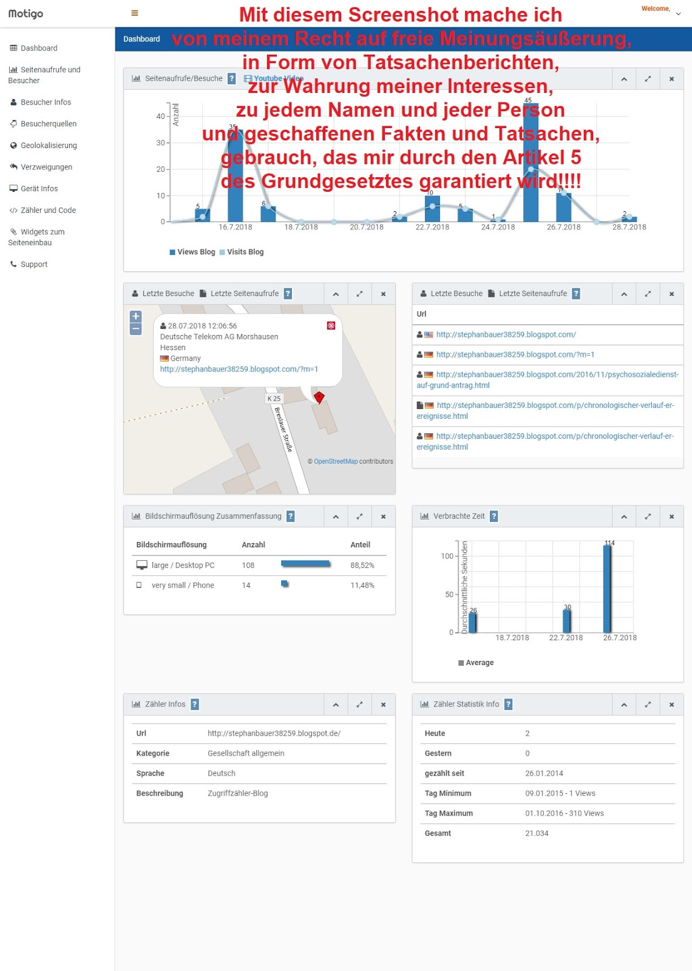This screenshot has height=971, width=692.
Task: Collapse the Seitenaufrufe/Besuche chart panel
Action: click(624, 79)
